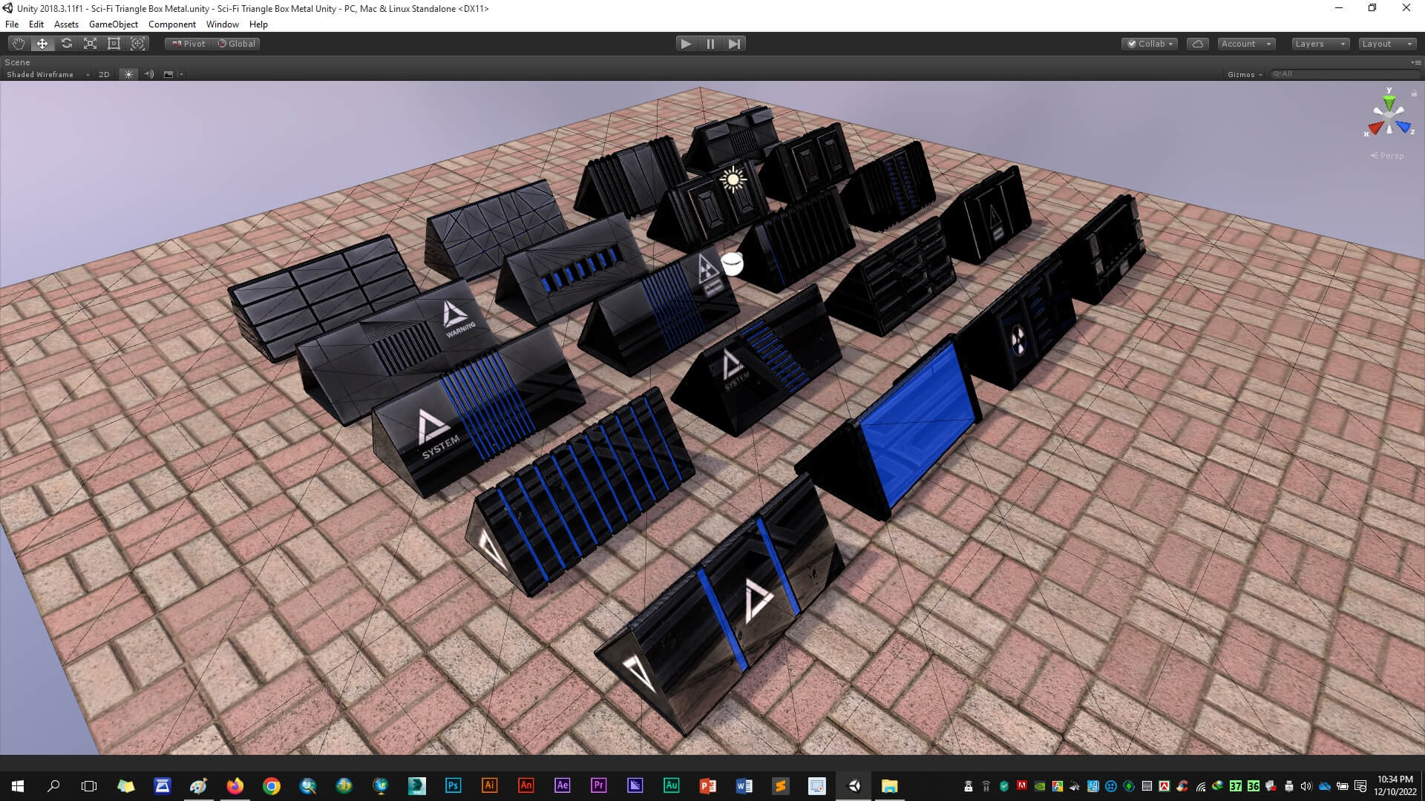The image size is (1425, 801).
Task: Open Unity Cloud services icon
Action: tap(1197, 44)
